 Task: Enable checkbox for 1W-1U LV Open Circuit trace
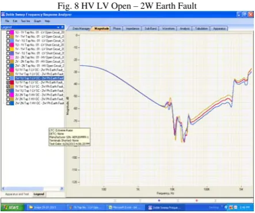(x=8, y=41)
